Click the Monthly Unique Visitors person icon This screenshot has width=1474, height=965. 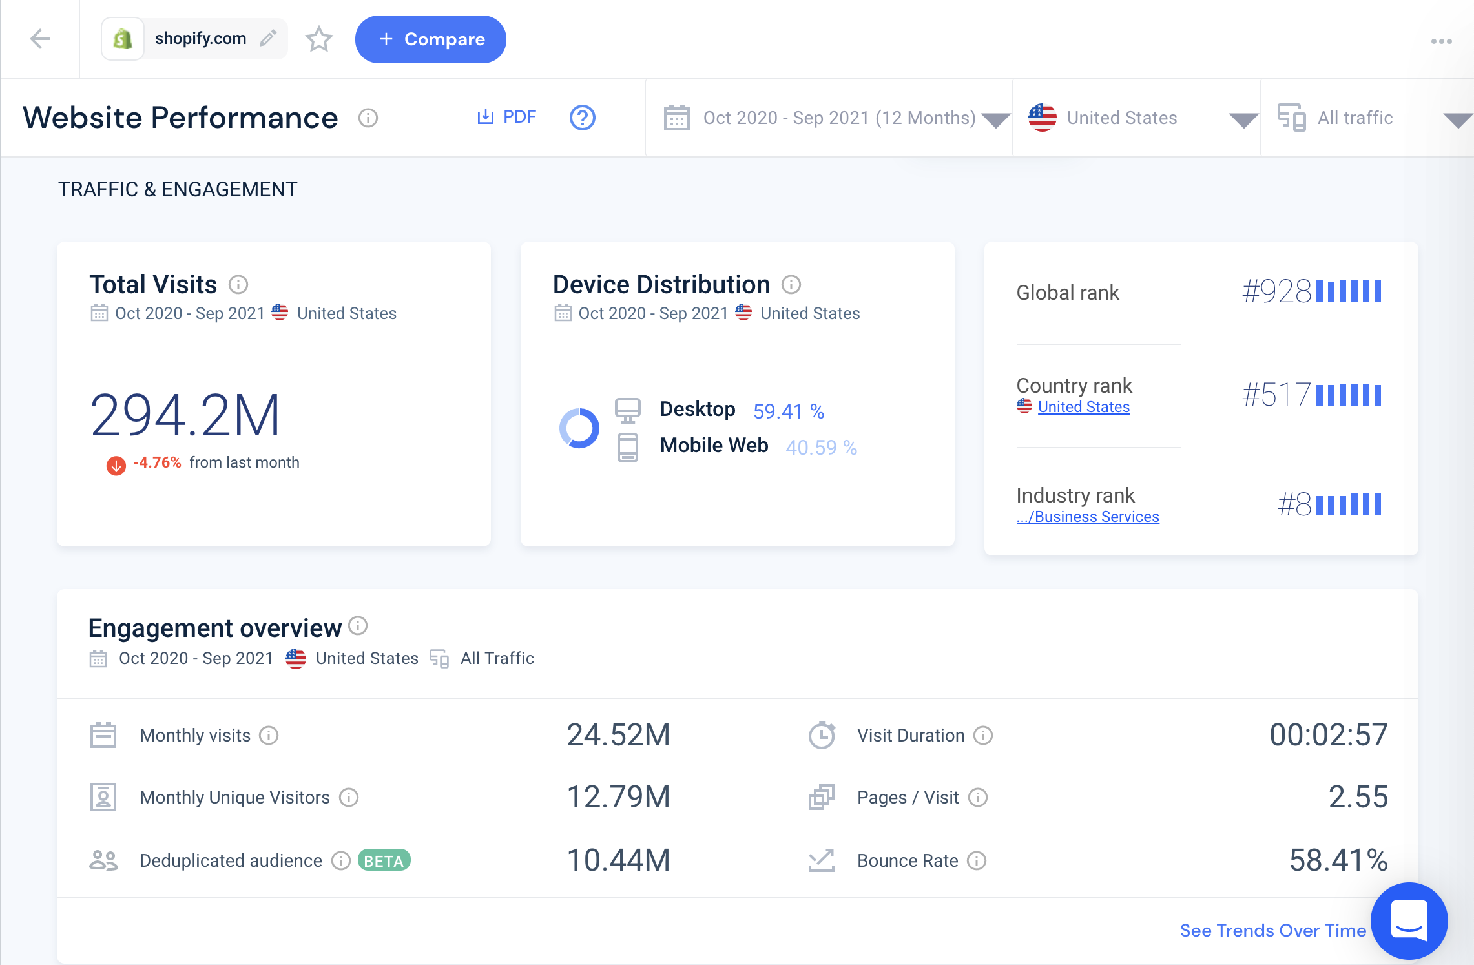(x=103, y=797)
